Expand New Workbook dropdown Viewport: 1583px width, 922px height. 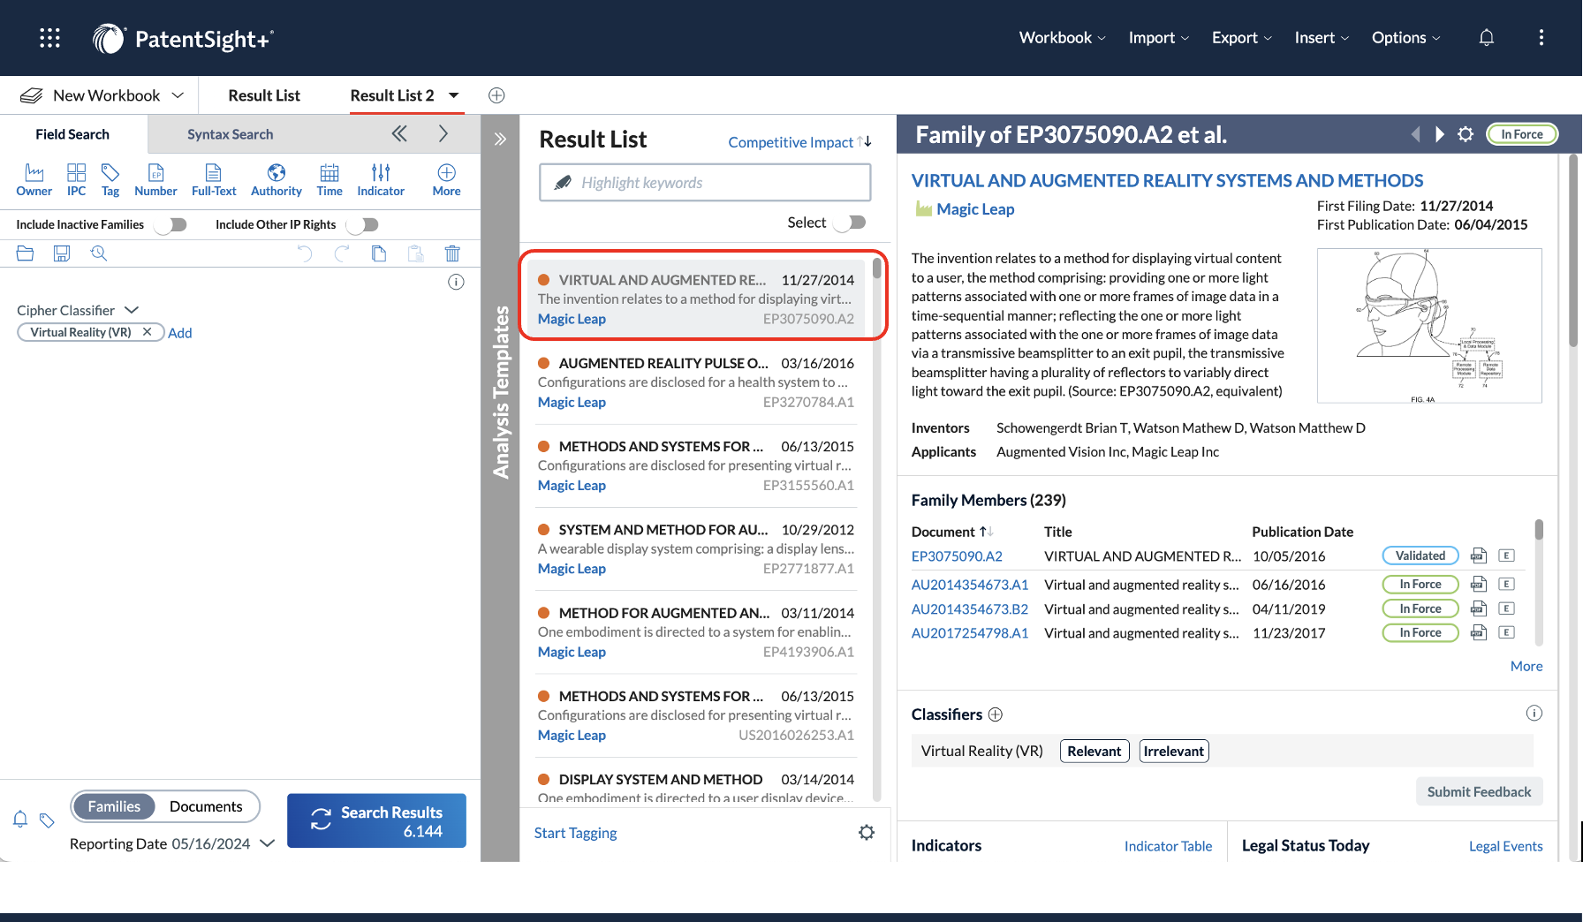point(178,95)
